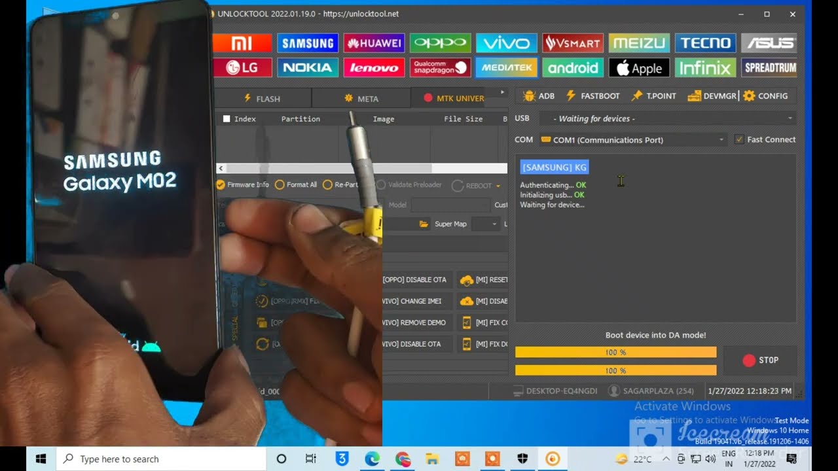Tick the Index select-all checkbox

227,119
